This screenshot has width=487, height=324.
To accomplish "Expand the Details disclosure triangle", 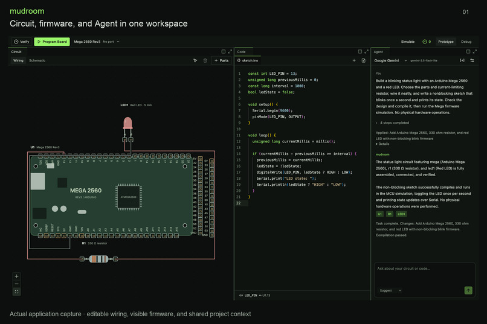I will coord(382,144).
